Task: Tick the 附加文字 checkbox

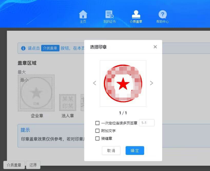Action: [x=98, y=131]
